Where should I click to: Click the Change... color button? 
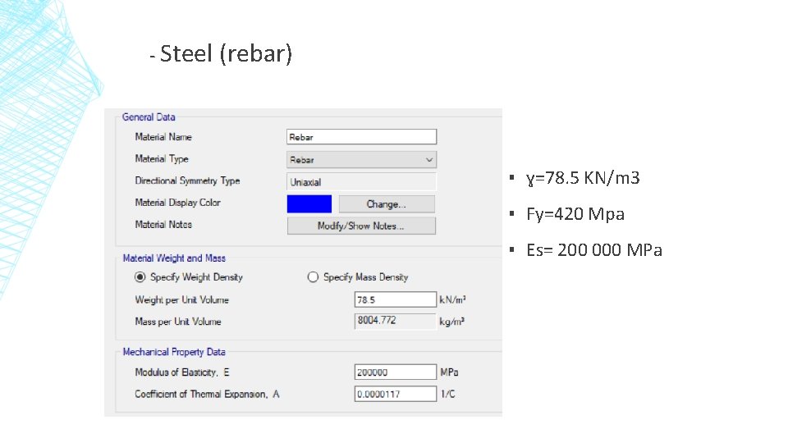(x=387, y=204)
